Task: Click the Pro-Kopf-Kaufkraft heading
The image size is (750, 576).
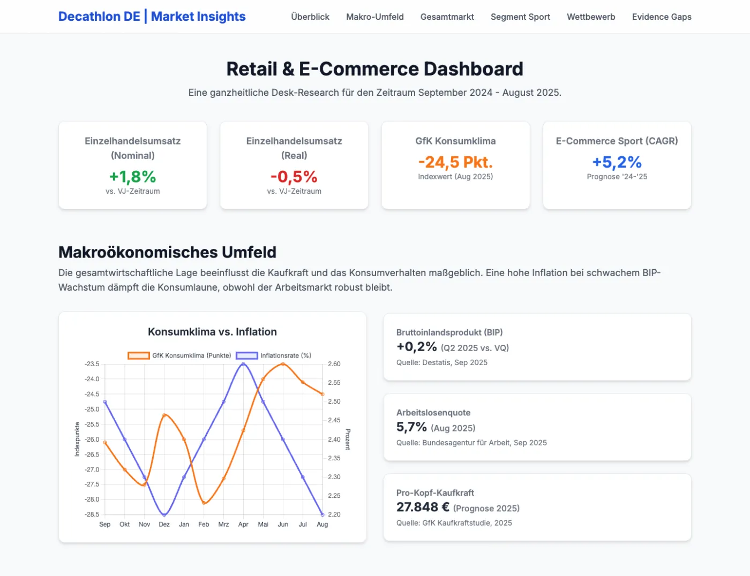Action: pyautogui.click(x=435, y=493)
